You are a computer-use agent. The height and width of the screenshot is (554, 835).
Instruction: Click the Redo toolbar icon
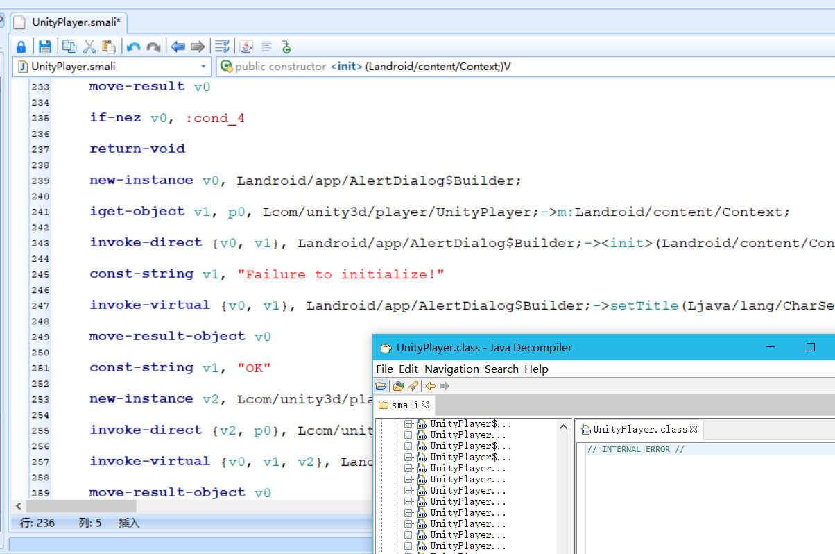[x=153, y=47]
